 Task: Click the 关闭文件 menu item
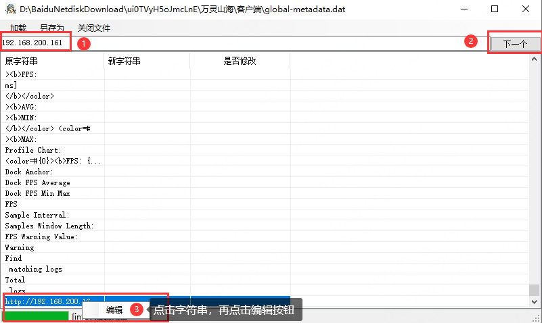click(93, 28)
